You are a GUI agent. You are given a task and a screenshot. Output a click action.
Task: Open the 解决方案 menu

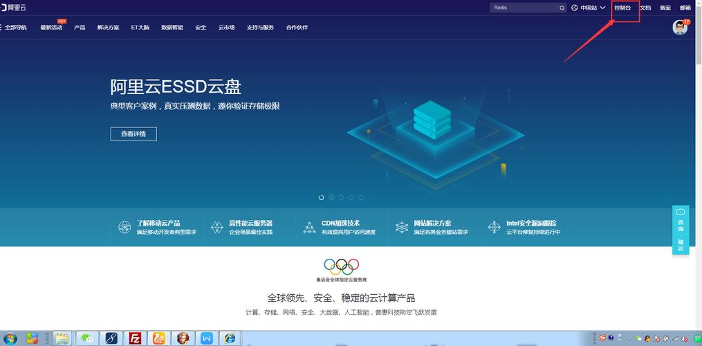pos(109,28)
